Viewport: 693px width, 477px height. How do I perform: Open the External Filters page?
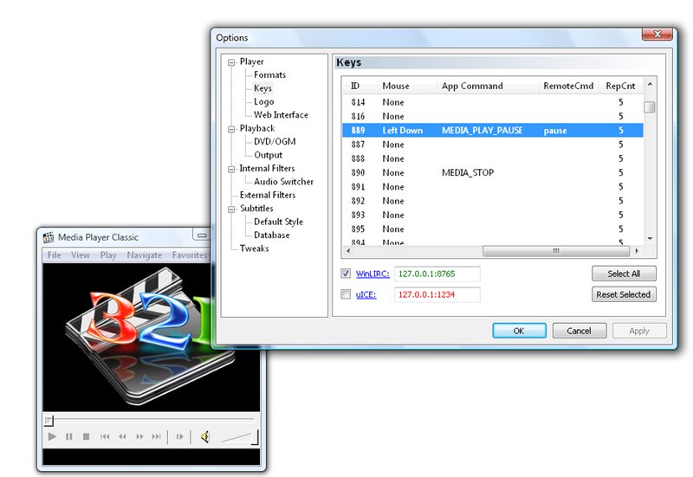click(x=268, y=195)
